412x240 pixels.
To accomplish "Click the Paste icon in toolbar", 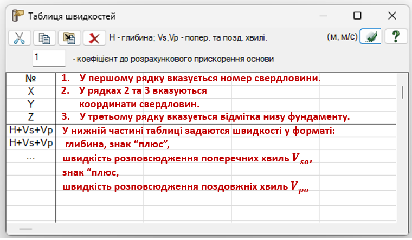I will point(69,38).
